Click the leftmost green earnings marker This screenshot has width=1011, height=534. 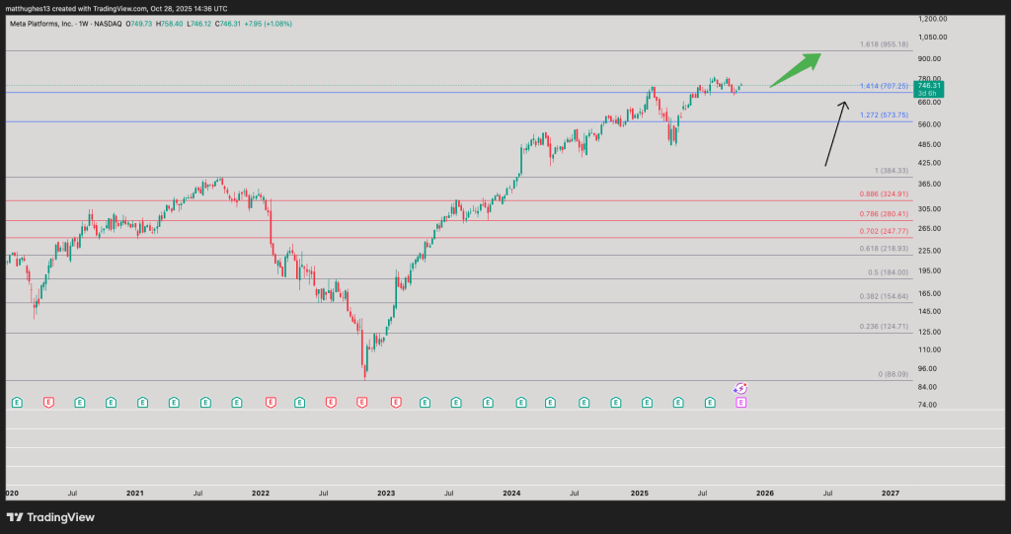17,403
